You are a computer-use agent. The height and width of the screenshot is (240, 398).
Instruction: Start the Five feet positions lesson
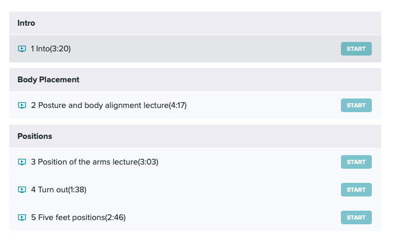356,217
